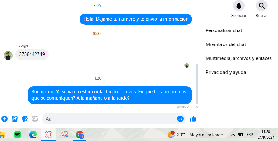Show hidden system tray icons chevron

[233, 135]
